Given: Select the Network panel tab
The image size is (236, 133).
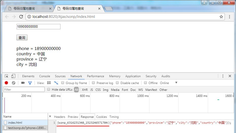Looking at the screenshot, I should (76, 76).
